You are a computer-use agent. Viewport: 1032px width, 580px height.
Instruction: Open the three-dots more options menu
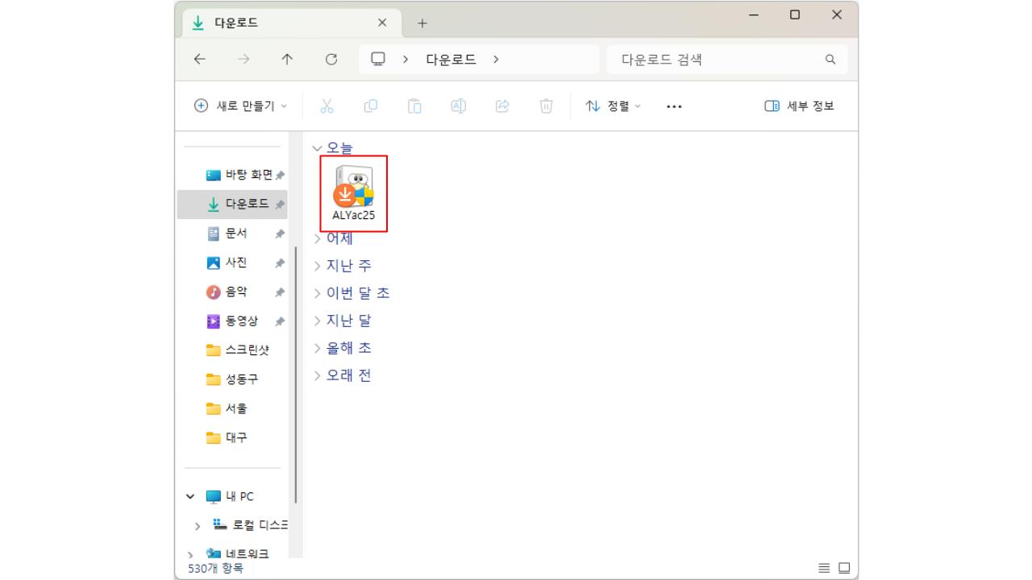click(x=674, y=106)
